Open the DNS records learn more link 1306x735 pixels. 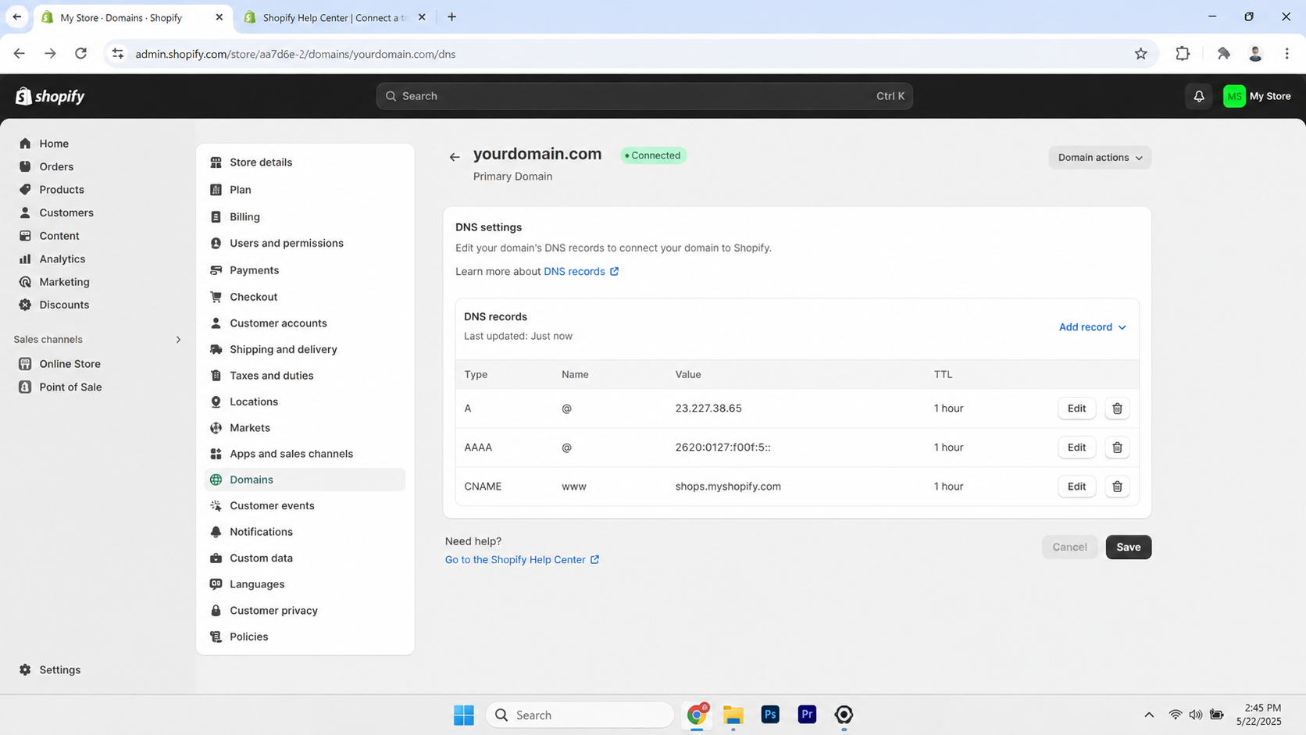pyautogui.click(x=581, y=271)
